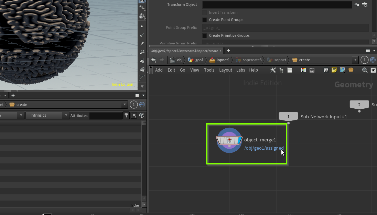Image resolution: width=377 pixels, height=215 pixels.
Task: Click the sticky note icon in network toolbar
Action: [x=334, y=70]
